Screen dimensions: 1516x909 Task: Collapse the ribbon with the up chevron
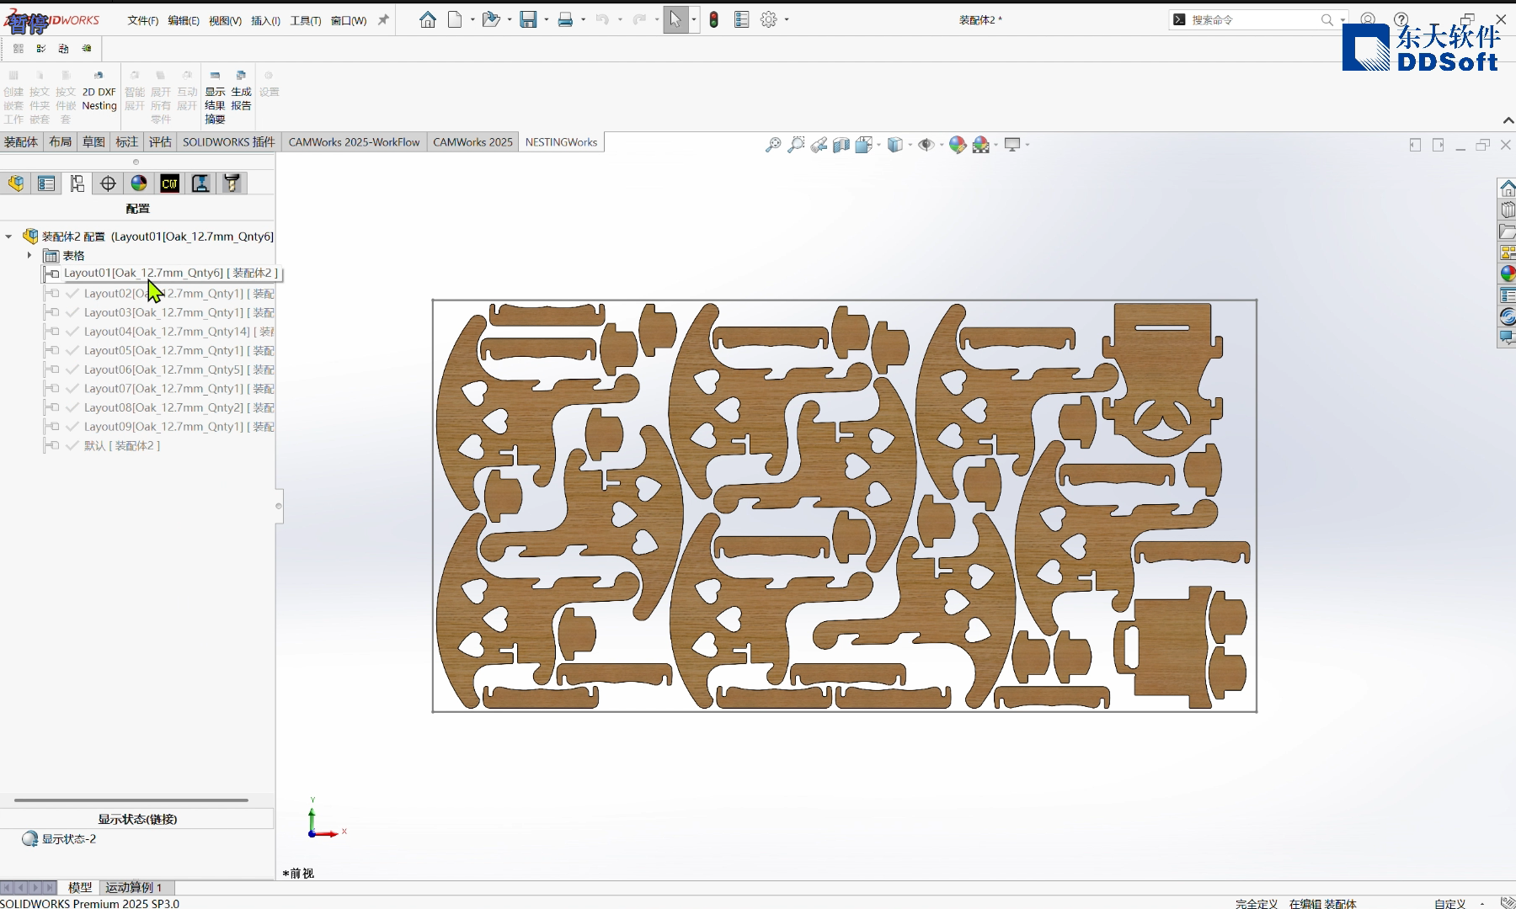[1508, 120]
